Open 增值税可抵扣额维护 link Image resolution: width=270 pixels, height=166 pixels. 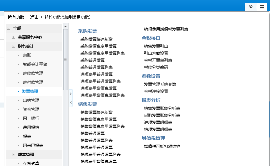(x=162, y=146)
